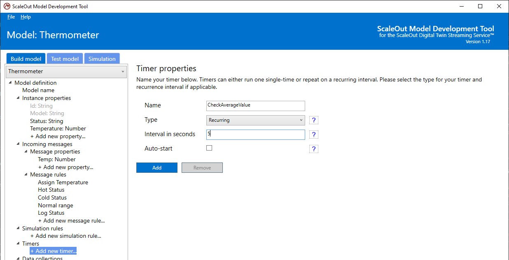Screen dimensions: 509x260
Task: Collapse the Message properties node
Action: (x=26, y=152)
